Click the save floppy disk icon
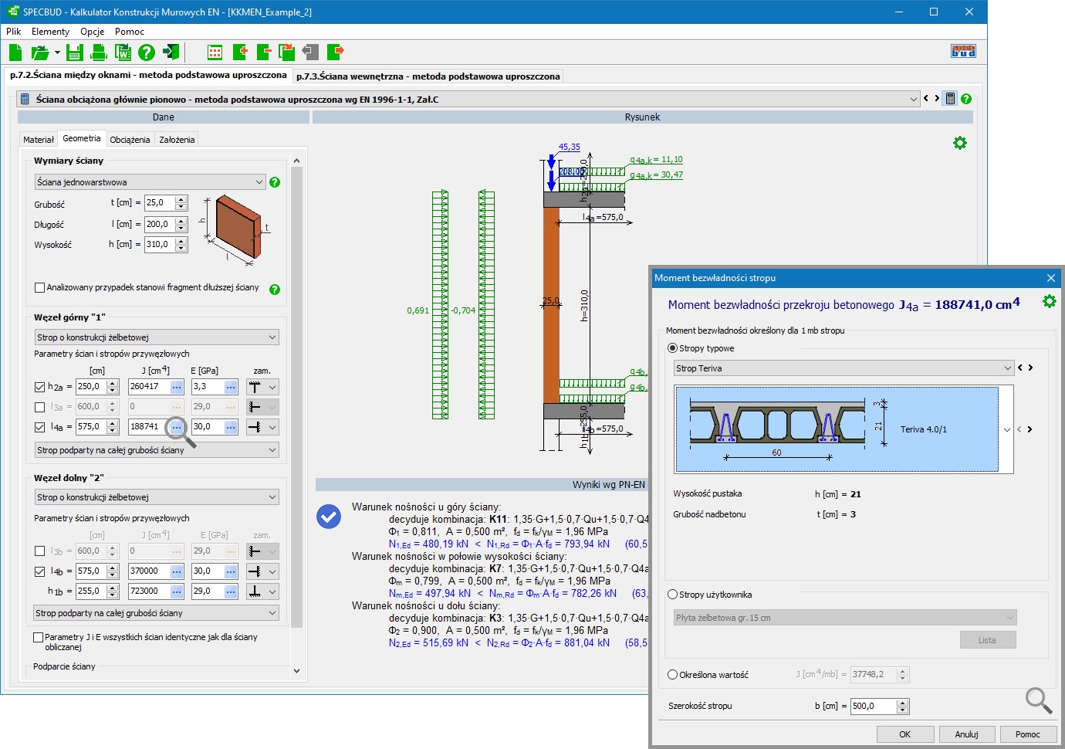1065x749 pixels. 74,53
